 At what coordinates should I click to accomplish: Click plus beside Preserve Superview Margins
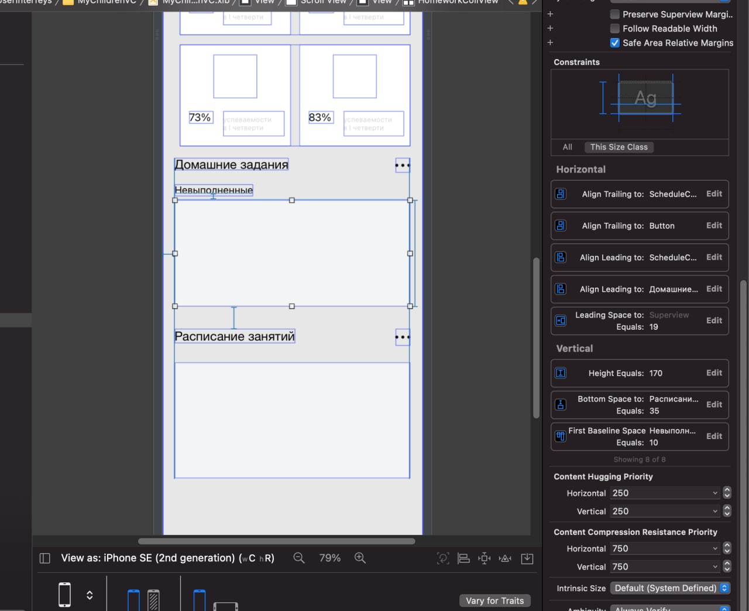point(550,14)
